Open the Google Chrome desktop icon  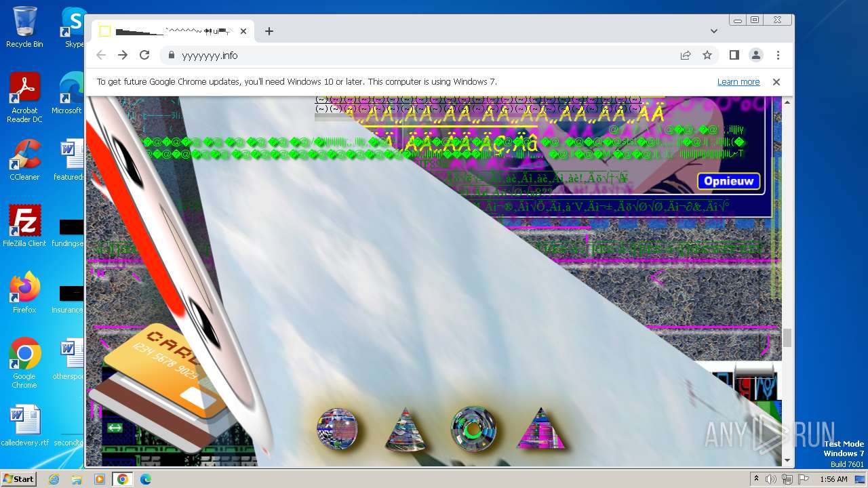pos(24,364)
